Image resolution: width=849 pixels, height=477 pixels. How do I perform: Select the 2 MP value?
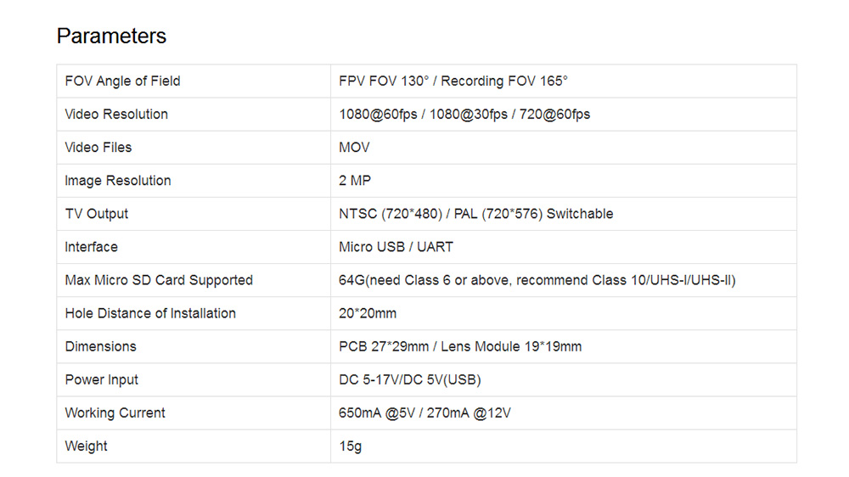(355, 181)
